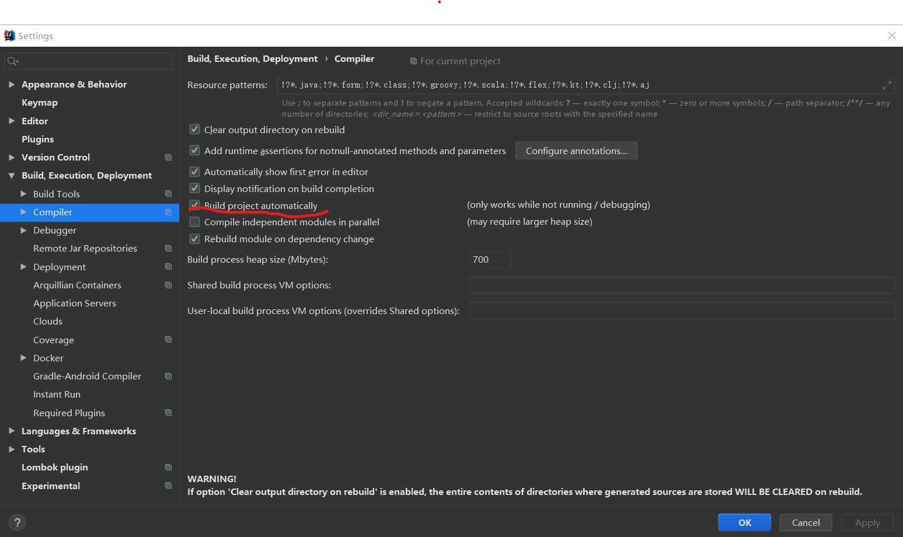Expand the Tools section arrow
Screen dimensions: 903x537
coord(12,449)
